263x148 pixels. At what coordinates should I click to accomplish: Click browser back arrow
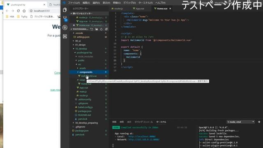(7, 11)
